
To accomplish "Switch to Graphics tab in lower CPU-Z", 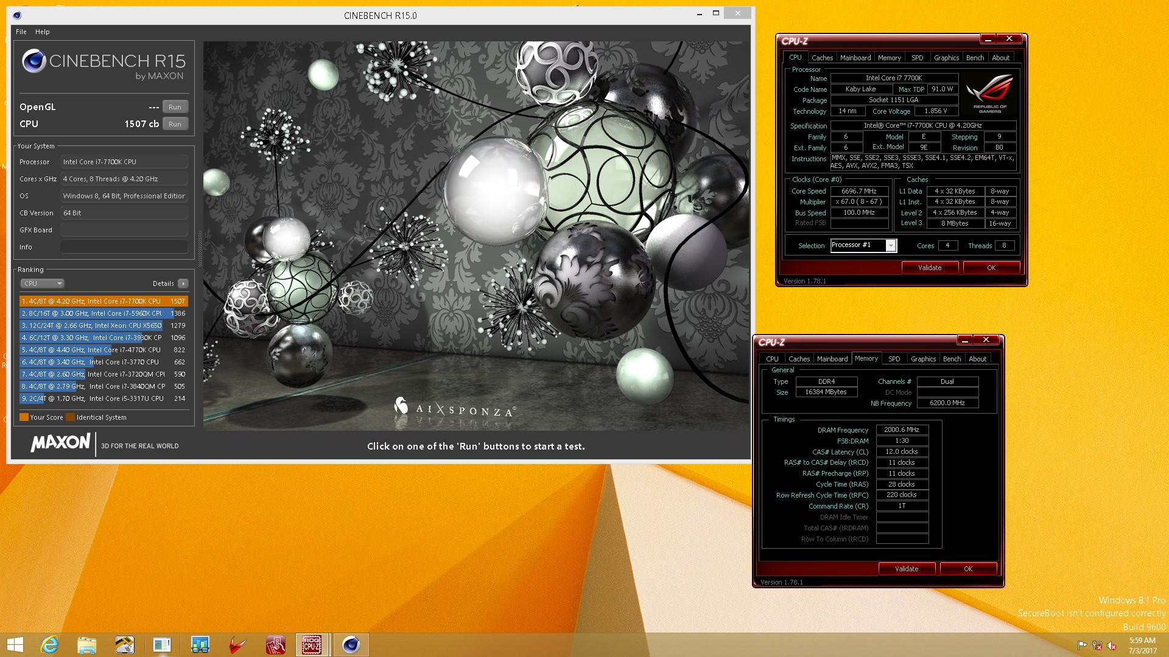I will 923,359.
